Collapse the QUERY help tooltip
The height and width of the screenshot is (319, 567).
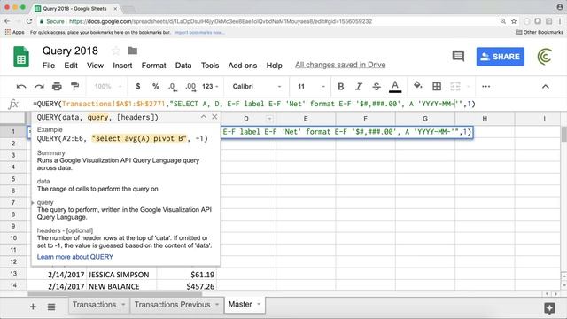(204, 117)
